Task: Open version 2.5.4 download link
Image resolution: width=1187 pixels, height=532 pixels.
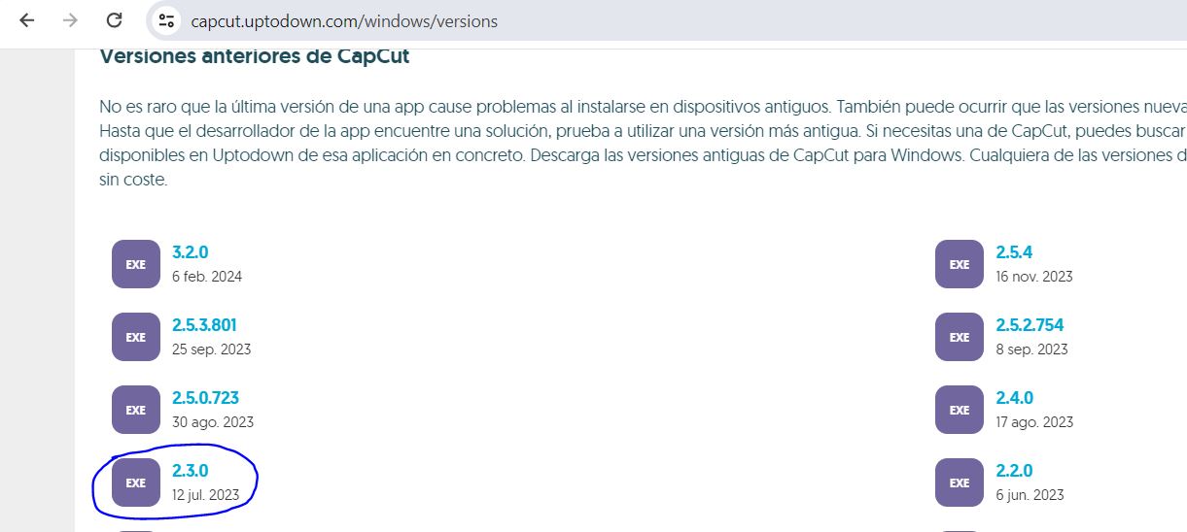Action: point(1014,252)
